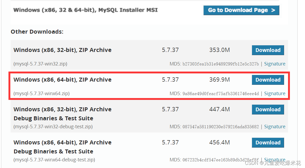Click the mysql-5.7.37-winx64.zip file name
This screenshot has width=305, height=168.
[x=42, y=94]
